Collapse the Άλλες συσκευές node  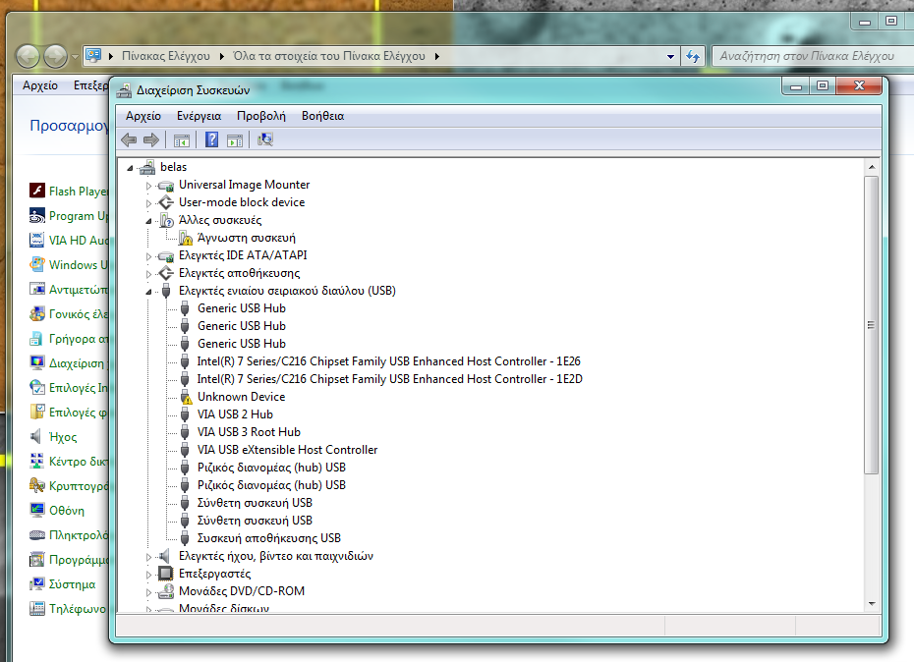(149, 221)
